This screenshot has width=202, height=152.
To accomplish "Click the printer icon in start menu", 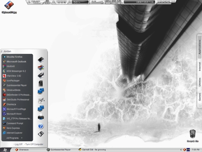I will (x=41, y=117).
